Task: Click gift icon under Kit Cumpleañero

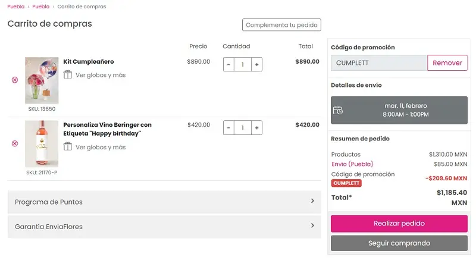Action: pos(68,75)
